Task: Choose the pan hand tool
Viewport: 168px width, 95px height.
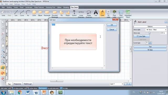Action: coord(3,45)
